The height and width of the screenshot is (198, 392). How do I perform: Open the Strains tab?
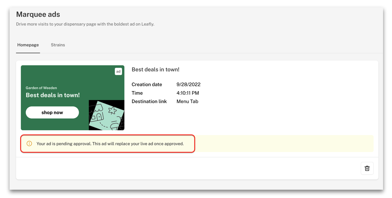click(58, 45)
